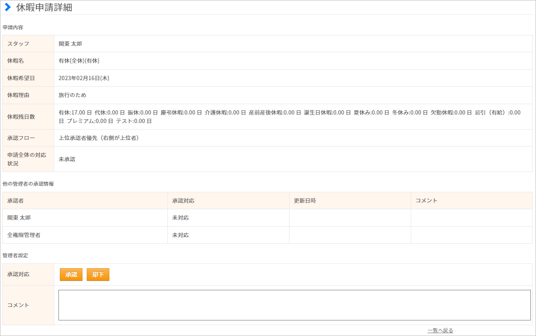Click the date 2023年02月16日(木)
536x336 pixels.
[84, 78]
